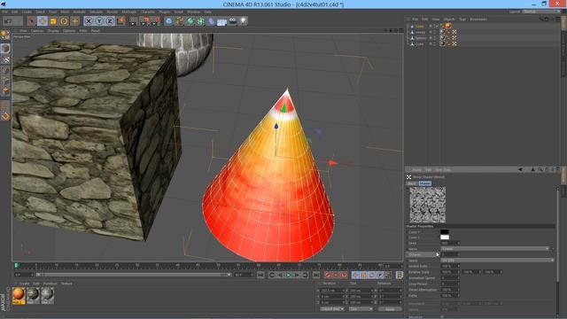
Task: Select the Live Selection tool
Action: click(x=32, y=21)
